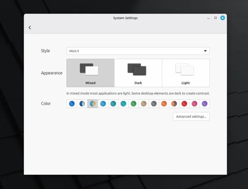Select the purple accent color

coord(204,104)
